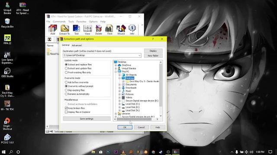Screen dimensions: 277x155
Task: Select the ATH - Need for Speed archive icon
Action: [23, 9]
